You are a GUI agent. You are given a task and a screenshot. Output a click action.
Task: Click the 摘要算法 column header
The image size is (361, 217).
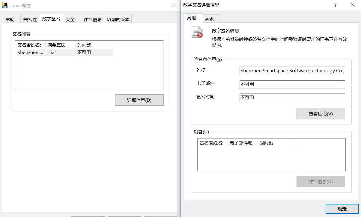point(61,45)
